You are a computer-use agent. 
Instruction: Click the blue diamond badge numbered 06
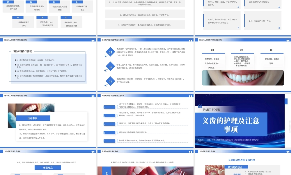pyautogui.click(x=110, y=67)
